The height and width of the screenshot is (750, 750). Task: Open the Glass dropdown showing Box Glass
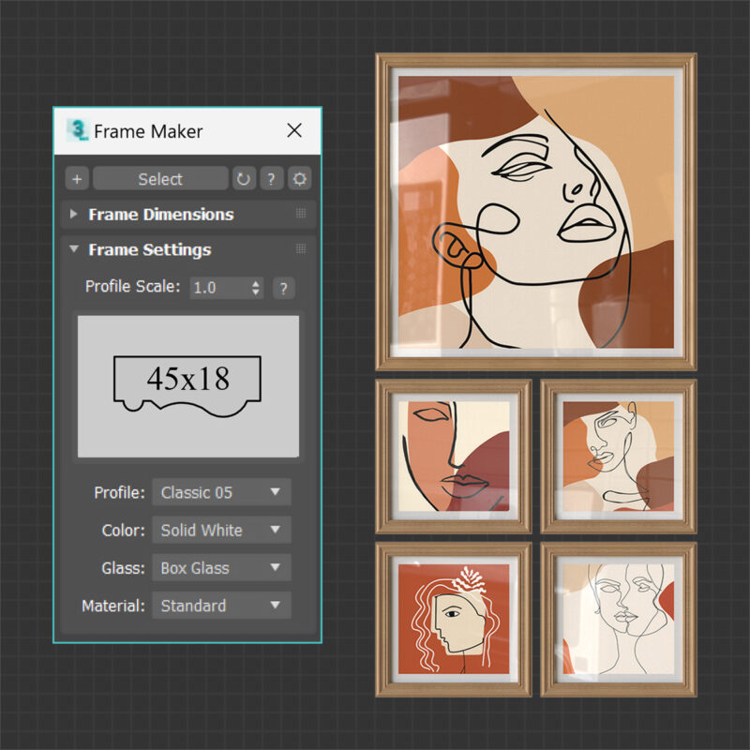(x=221, y=567)
